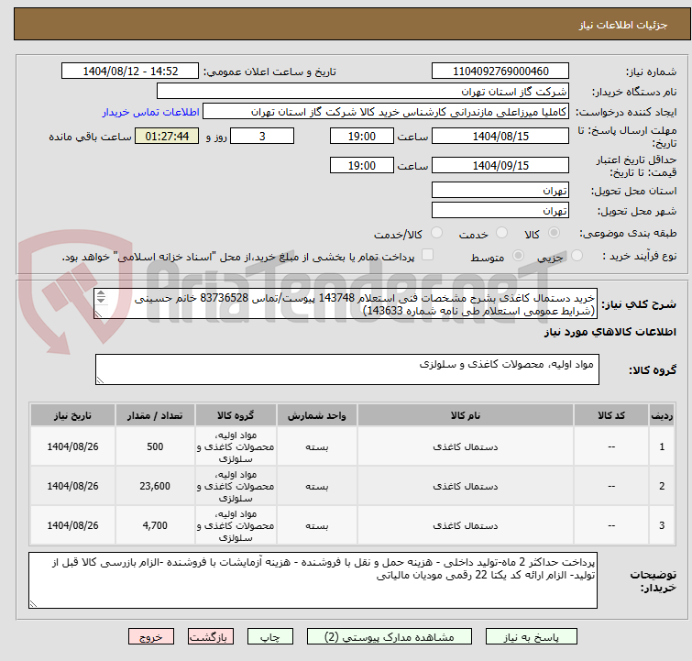Screen dimensions: 692x661
Task: Click the تاریخ نیاز column header
Action: [x=72, y=415]
